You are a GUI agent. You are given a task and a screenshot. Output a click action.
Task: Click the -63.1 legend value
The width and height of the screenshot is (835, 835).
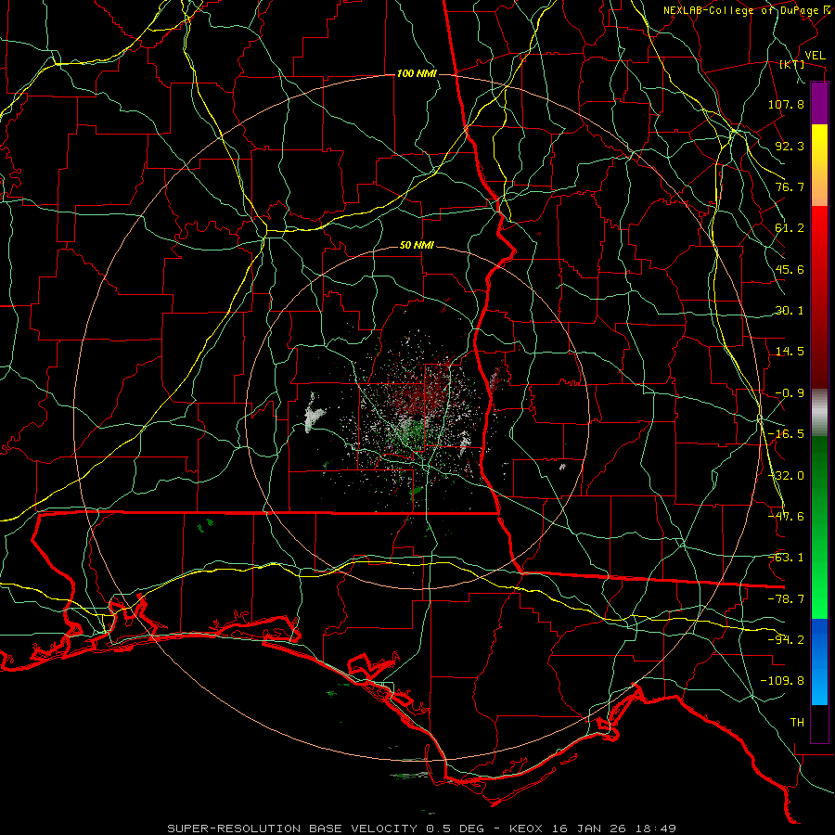click(x=786, y=558)
